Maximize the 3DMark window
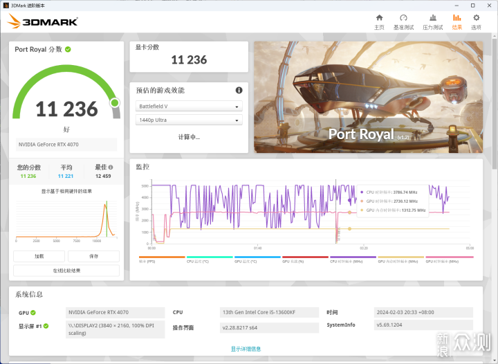This screenshot has height=364, width=498. click(472, 6)
